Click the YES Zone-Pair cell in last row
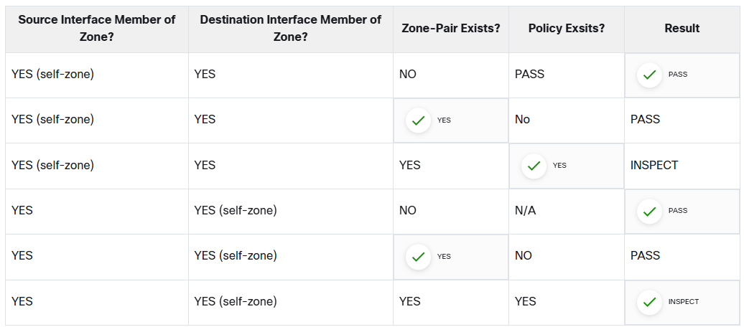744x327 pixels. [409, 301]
